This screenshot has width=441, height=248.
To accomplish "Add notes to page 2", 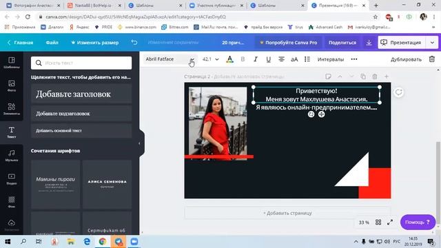I will 328,76.
